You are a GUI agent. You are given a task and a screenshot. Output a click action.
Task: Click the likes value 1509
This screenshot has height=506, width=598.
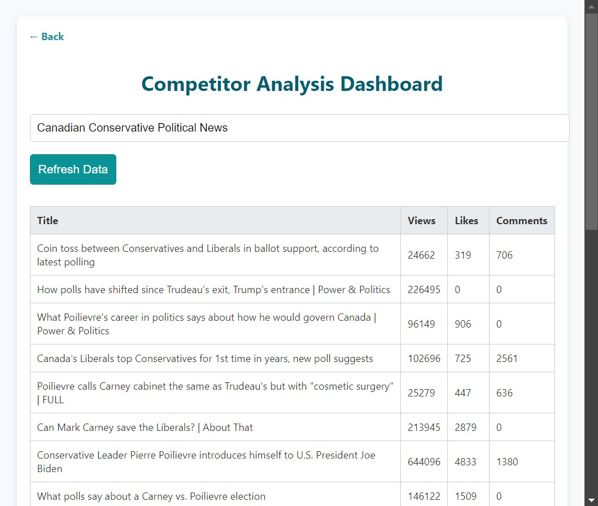click(x=465, y=496)
